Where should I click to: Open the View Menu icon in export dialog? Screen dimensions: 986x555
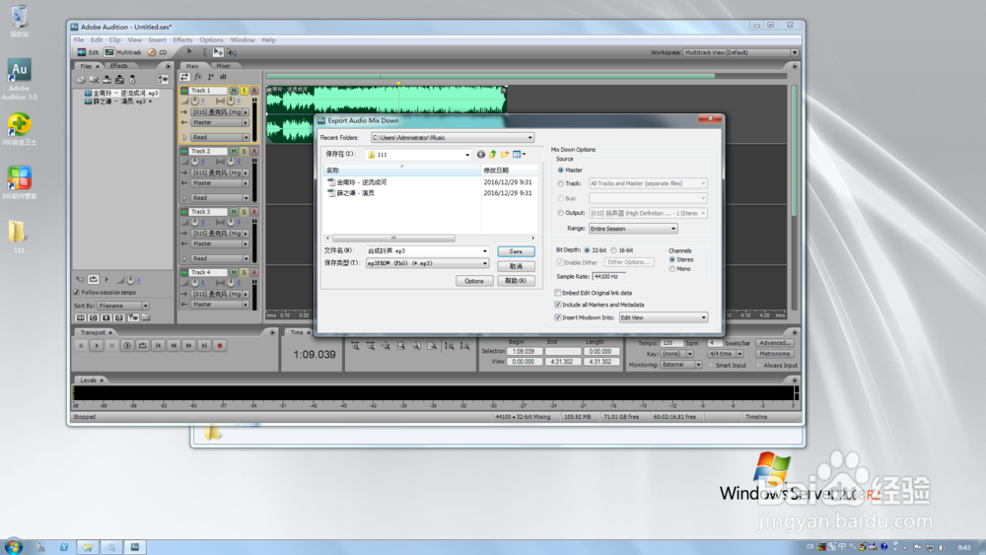(x=519, y=154)
